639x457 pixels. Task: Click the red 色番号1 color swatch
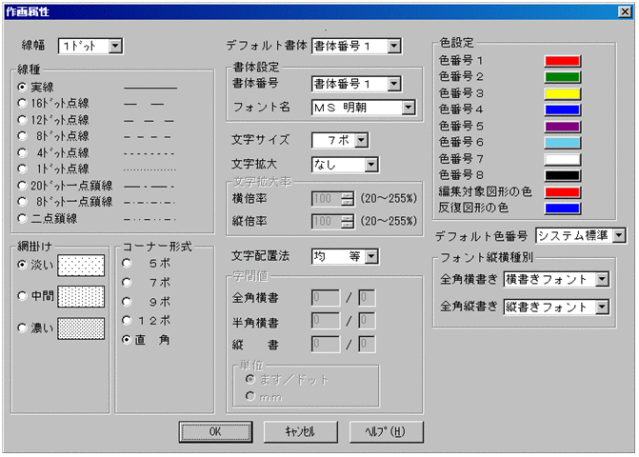point(563,61)
